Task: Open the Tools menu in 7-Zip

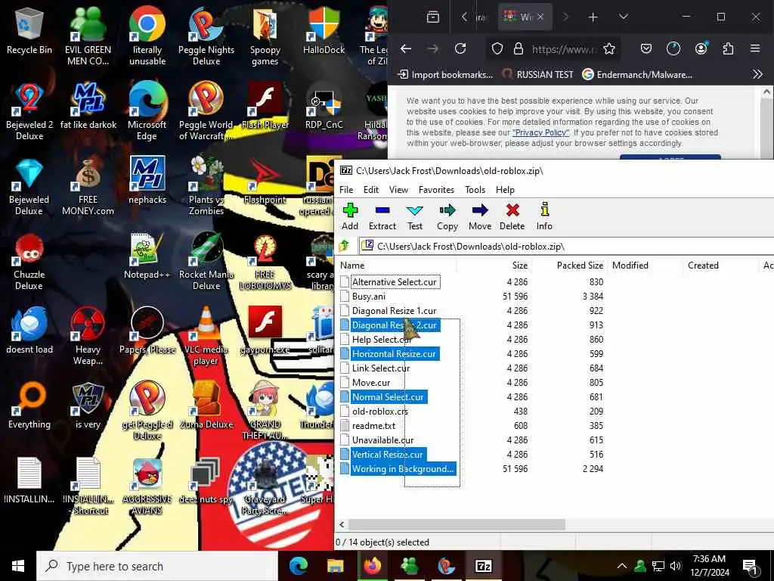Action: [475, 190]
